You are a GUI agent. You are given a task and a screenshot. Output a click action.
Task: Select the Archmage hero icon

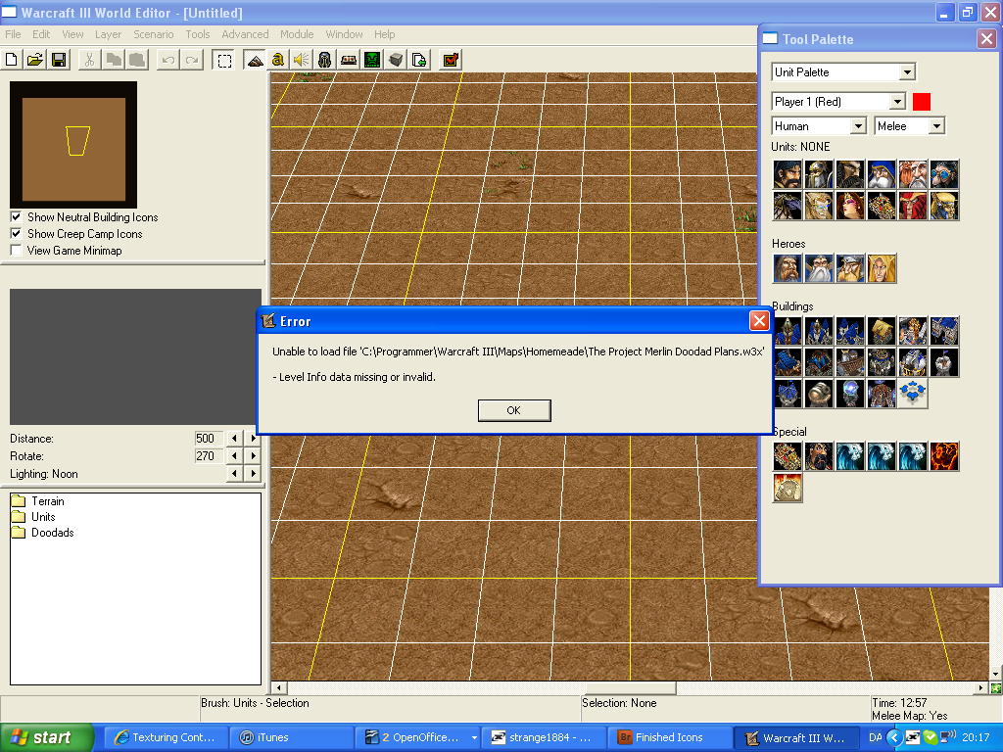click(819, 268)
